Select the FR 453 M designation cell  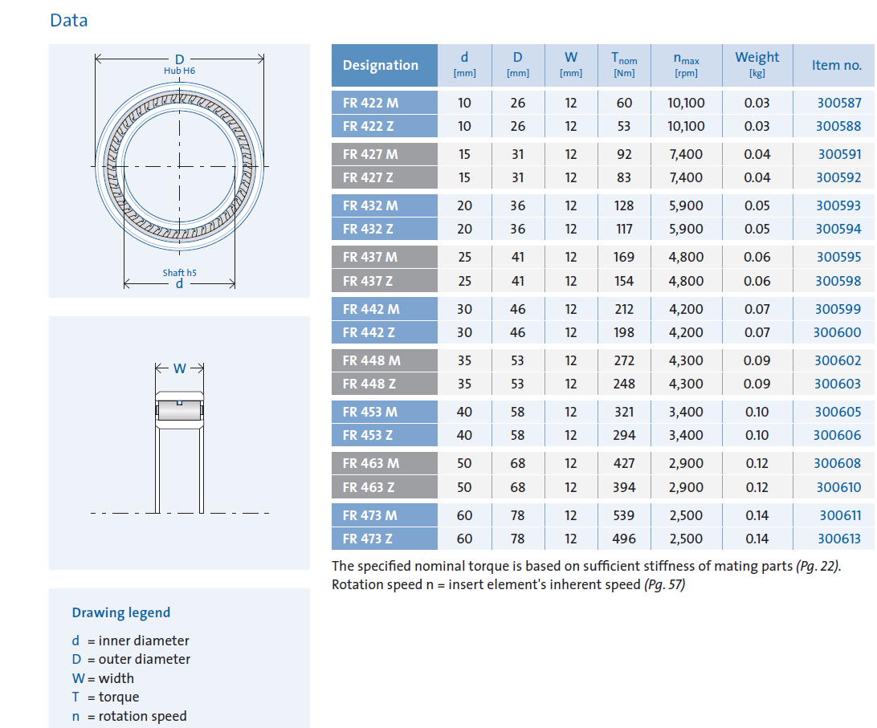point(384,412)
